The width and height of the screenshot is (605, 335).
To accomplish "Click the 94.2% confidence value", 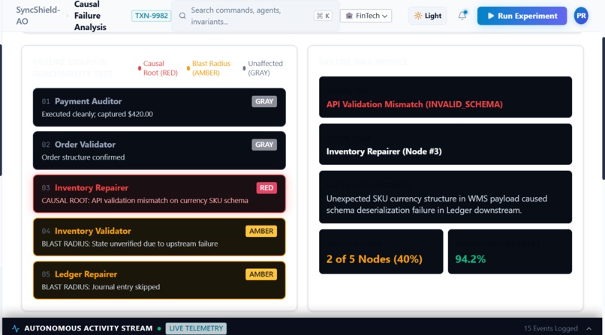I will [x=471, y=259].
